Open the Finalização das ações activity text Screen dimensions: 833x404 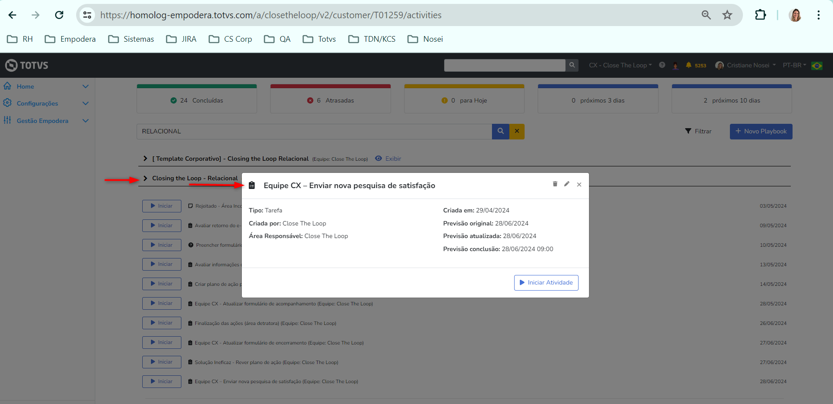point(265,323)
